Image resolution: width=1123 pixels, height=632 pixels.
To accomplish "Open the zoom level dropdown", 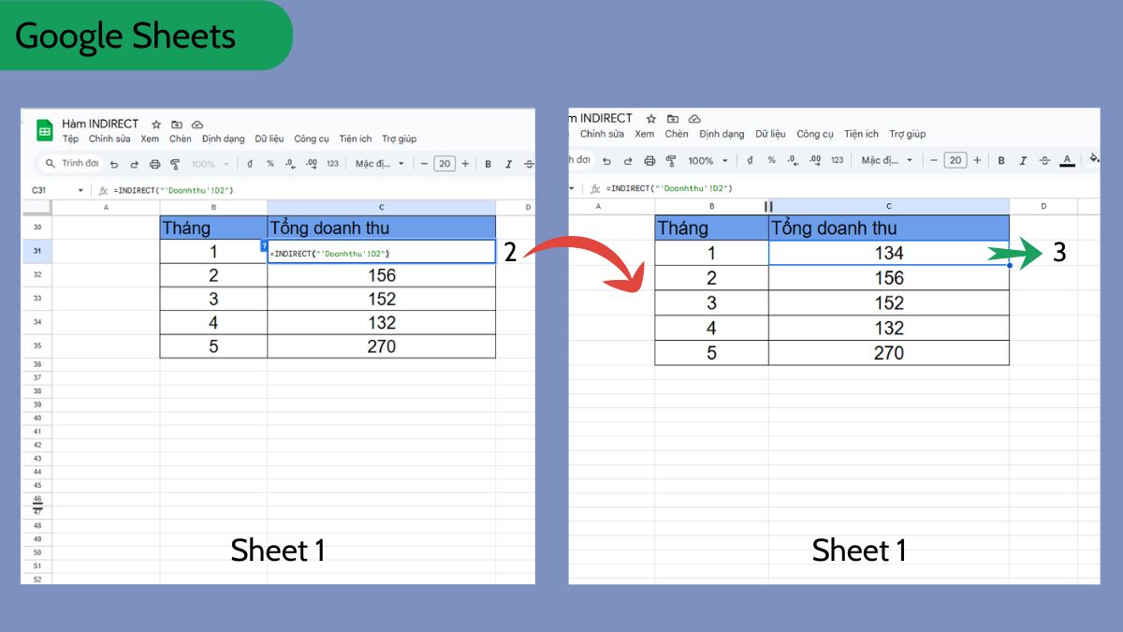I will click(x=210, y=163).
